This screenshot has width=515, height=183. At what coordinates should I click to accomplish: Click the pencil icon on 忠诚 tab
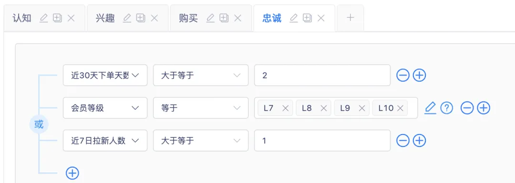coord(294,18)
